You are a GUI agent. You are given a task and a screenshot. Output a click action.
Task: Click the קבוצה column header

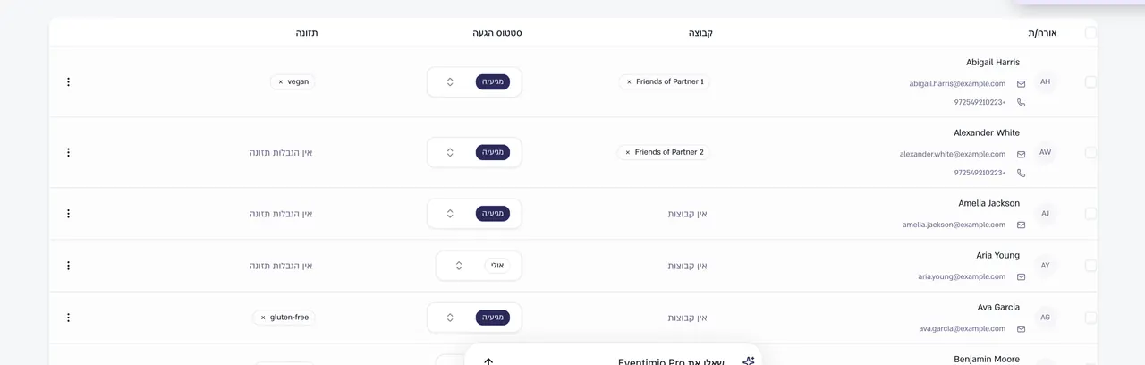pos(700,33)
